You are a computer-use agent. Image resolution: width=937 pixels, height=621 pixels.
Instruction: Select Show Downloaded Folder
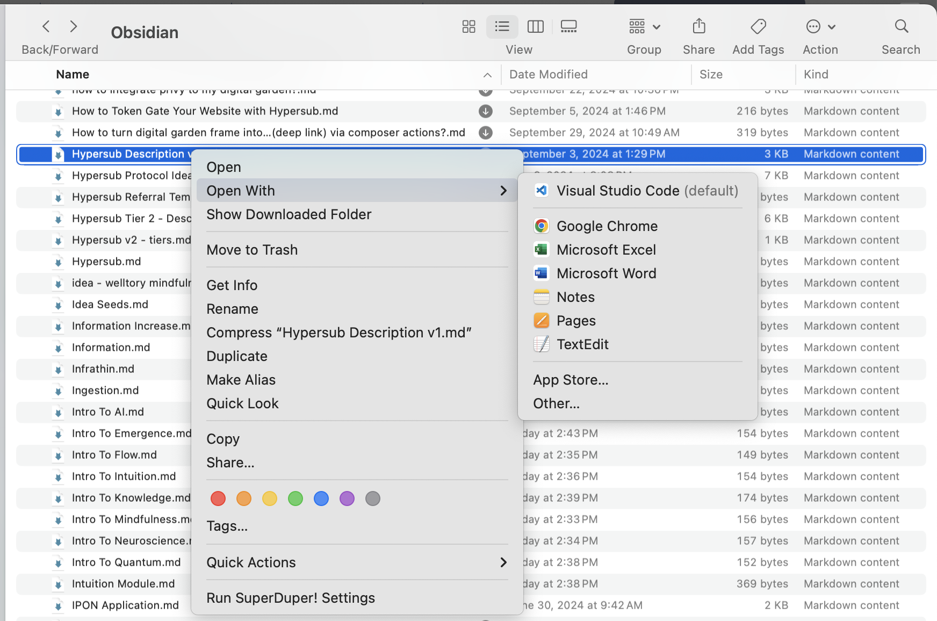pos(357,214)
